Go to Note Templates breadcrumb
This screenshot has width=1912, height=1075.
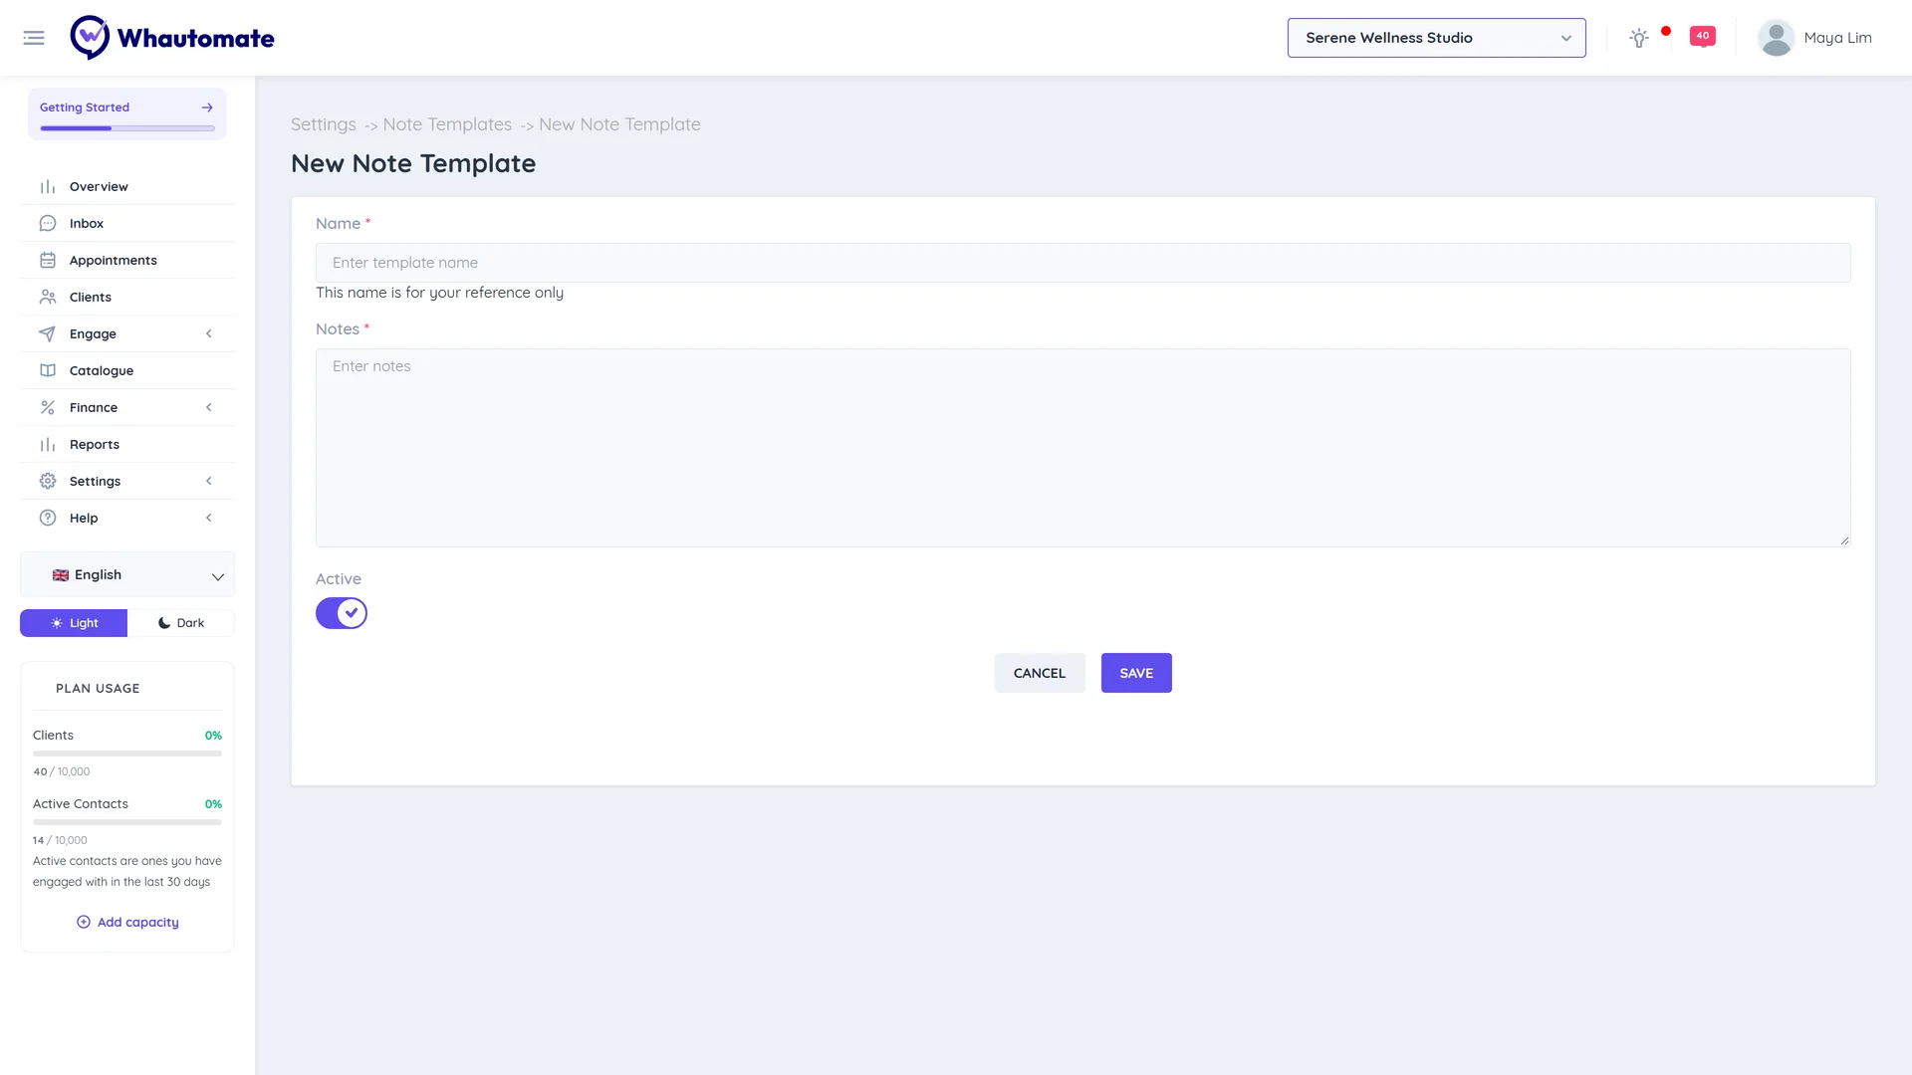point(447,124)
